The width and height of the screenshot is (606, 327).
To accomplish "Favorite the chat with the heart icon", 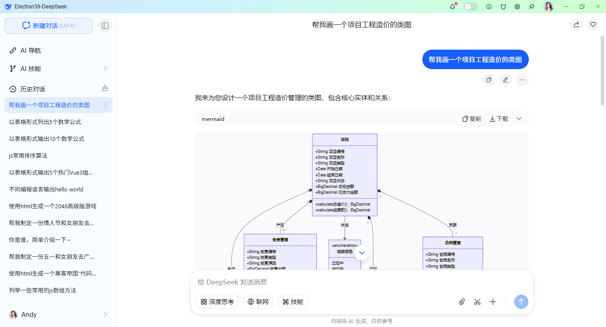I will (593, 24).
